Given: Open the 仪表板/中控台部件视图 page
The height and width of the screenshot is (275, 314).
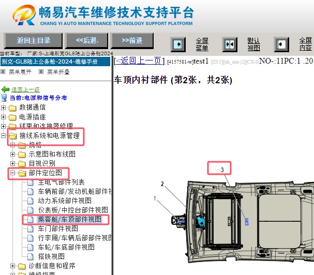Looking at the screenshot, I should 73,210.
